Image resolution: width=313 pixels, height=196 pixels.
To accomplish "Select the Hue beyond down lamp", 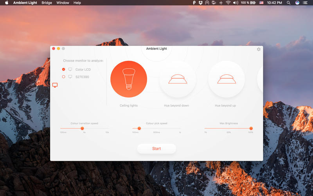I will (x=178, y=79).
